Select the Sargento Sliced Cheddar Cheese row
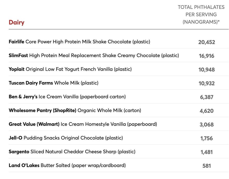 119,152
